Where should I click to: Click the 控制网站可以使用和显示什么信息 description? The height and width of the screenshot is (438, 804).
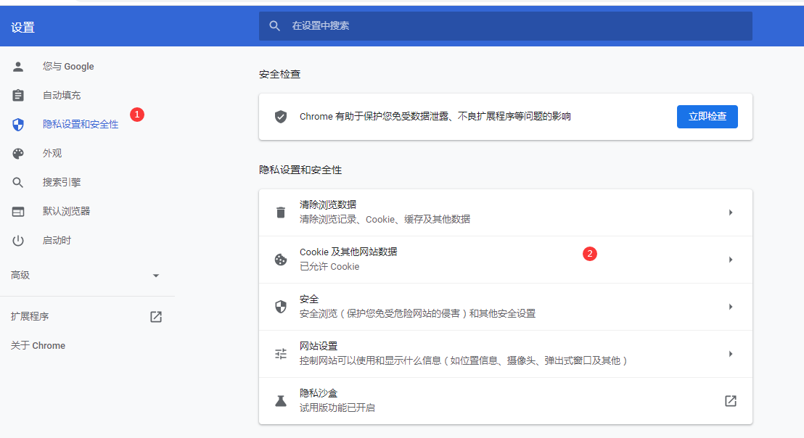[x=464, y=361]
